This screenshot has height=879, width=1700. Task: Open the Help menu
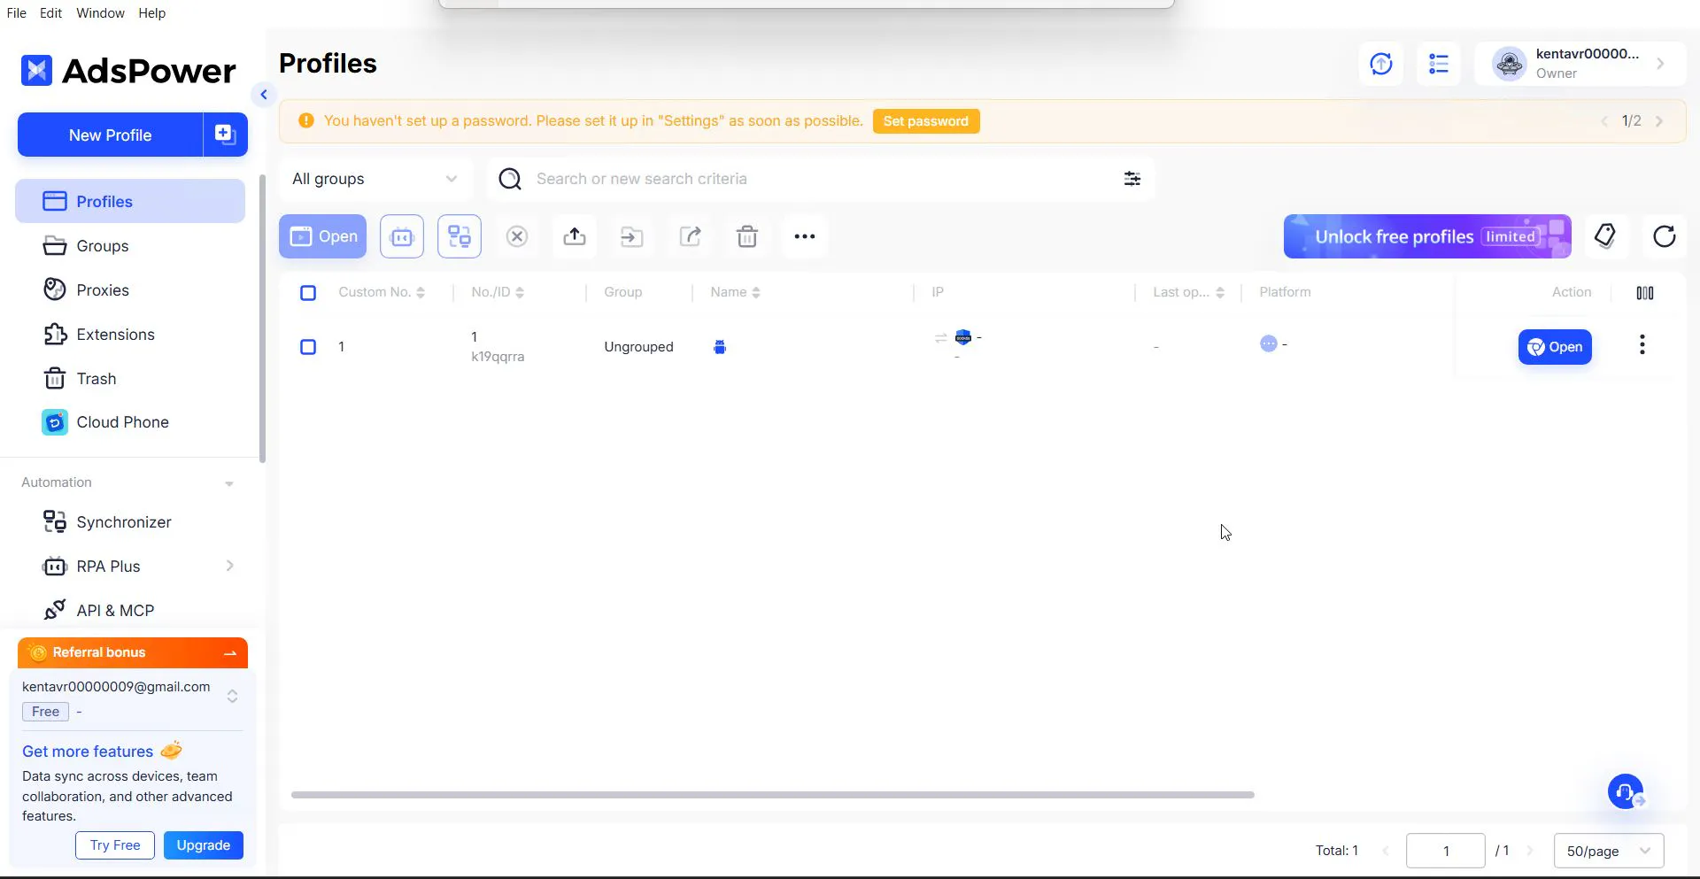click(151, 13)
